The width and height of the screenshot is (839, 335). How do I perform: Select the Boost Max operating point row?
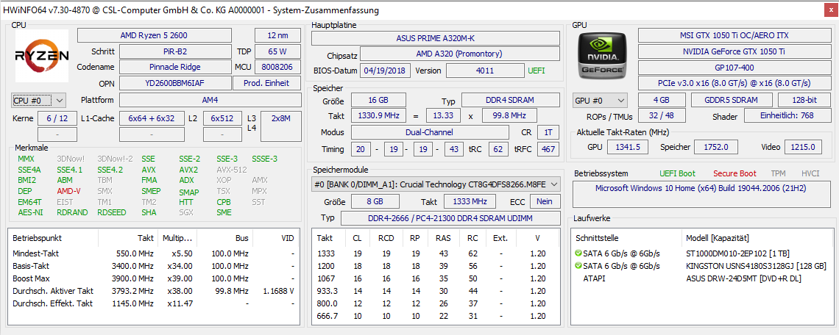pyautogui.click(x=153, y=278)
